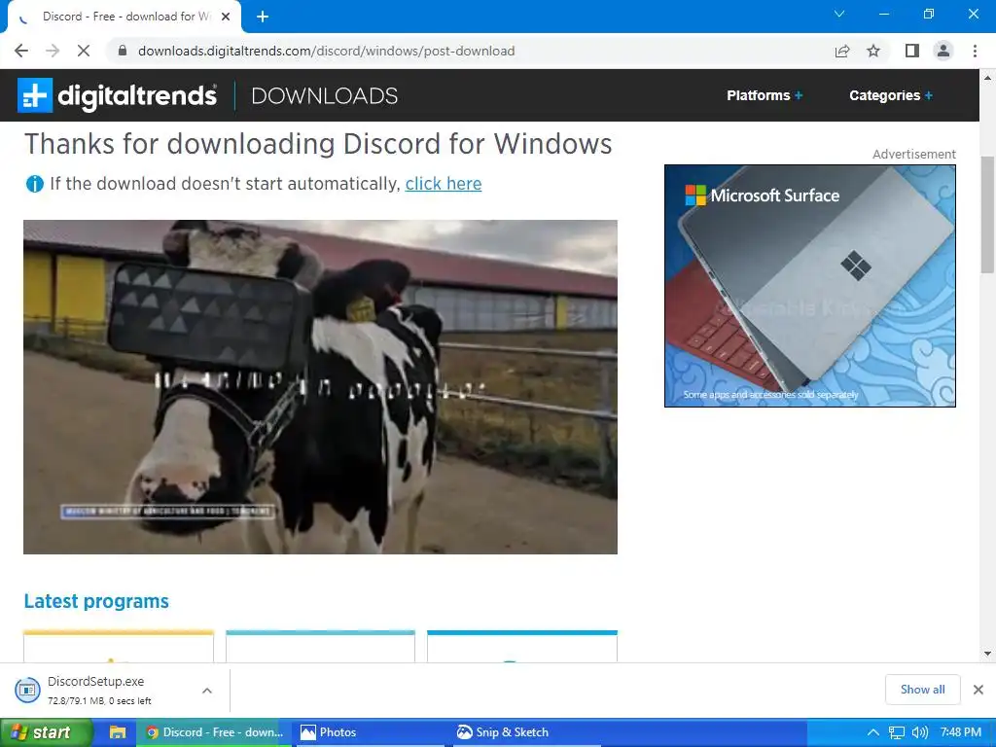The height and width of the screenshot is (747, 996).
Task: Show hidden system tray icons
Action: 873,732
